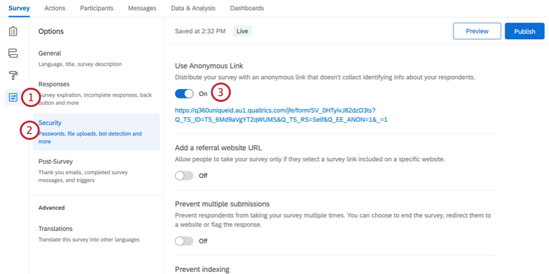Select the Security options section
This screenshot has width=549, height=274.
click(96, 132)
